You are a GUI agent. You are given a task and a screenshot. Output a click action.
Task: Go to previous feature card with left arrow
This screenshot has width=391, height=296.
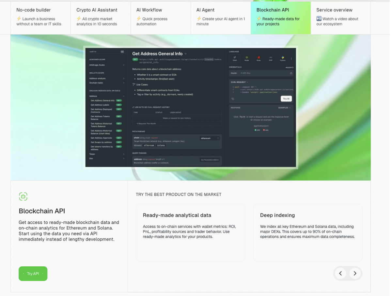340,273
